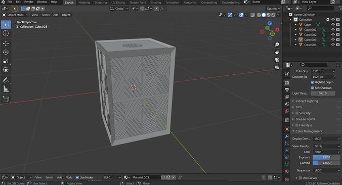The height and width of the screenshot is (185, 342).
Task: Open the Render properties tab icon
Action: 287,82
